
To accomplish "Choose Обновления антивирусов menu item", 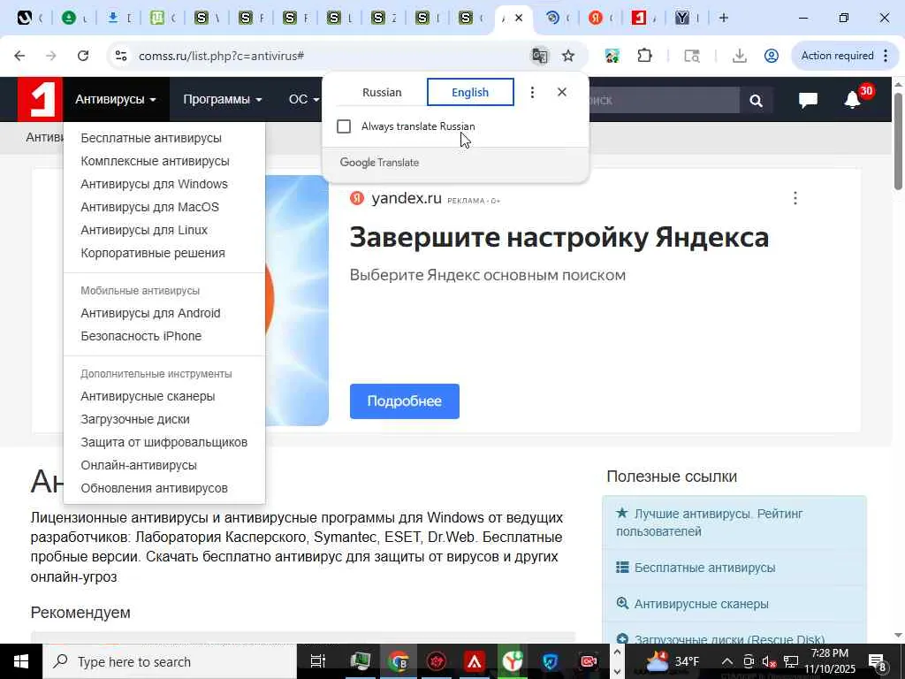I will (x=154, y=488).
